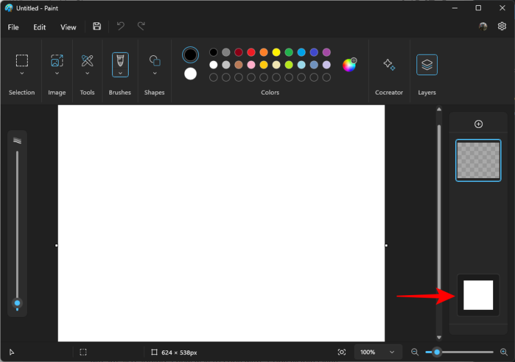
Task: Launch the Cocreator sparkle icon
Action: coord(389,64)
